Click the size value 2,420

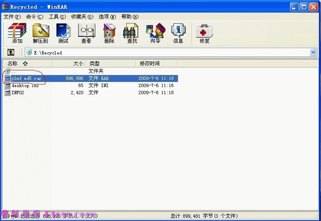(77, 93)
